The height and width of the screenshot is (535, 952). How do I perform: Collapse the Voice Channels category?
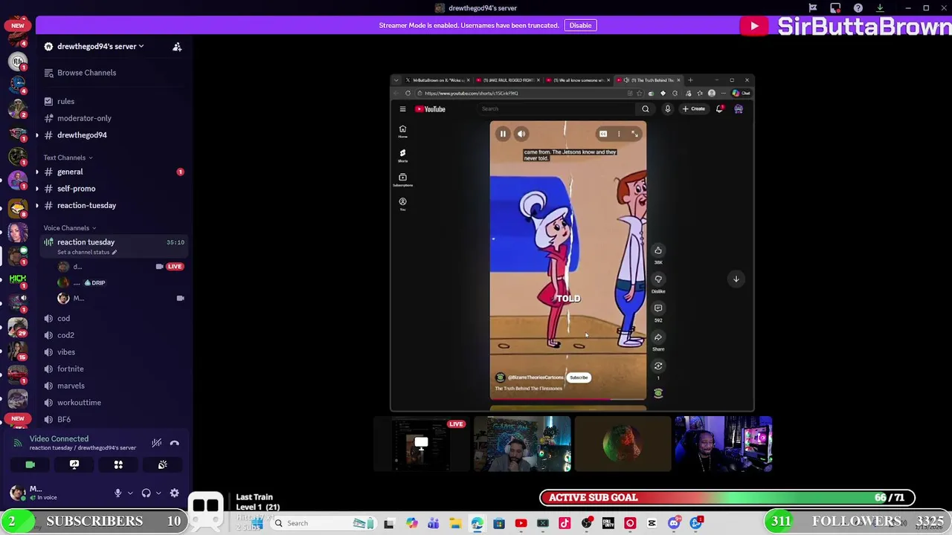click(x=69, y=228)
